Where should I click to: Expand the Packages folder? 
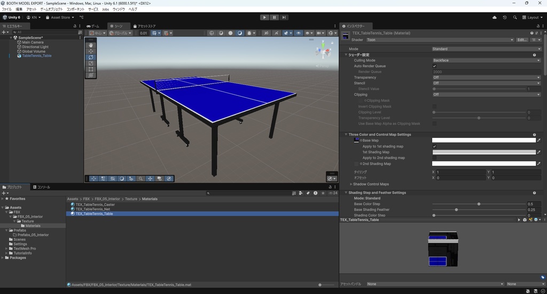[3, 258]
